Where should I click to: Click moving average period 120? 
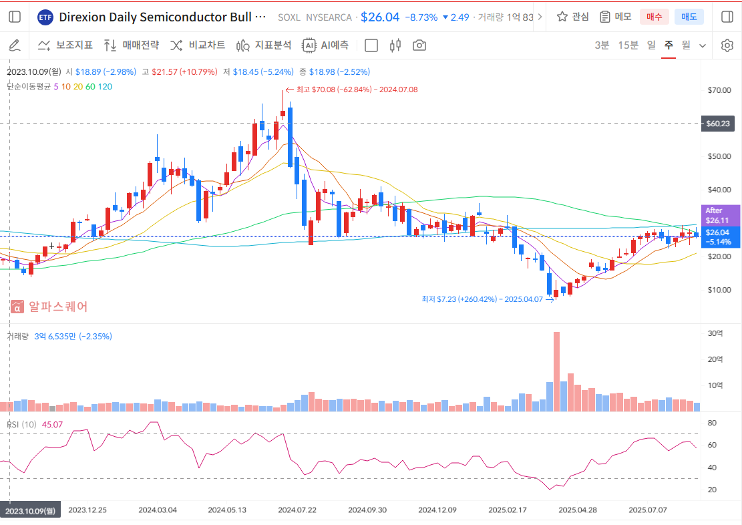point(105,87)
